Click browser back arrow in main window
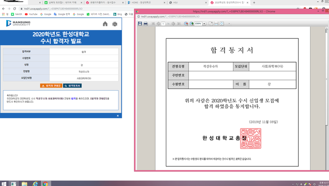 click(x=4, y=8)
